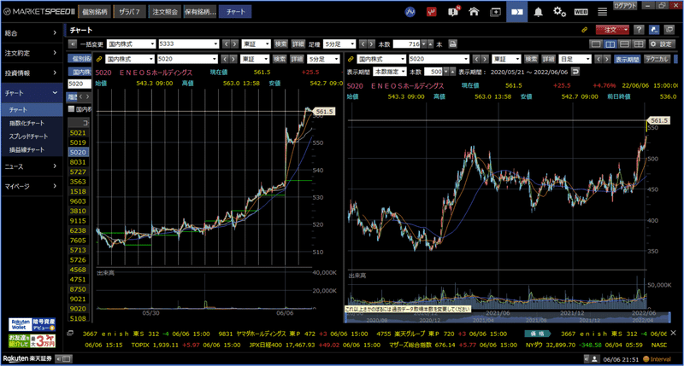Toggle the 価格 switch in the ticker
Viewport: 684px width, 366px height.
click(x=538, y=334)
